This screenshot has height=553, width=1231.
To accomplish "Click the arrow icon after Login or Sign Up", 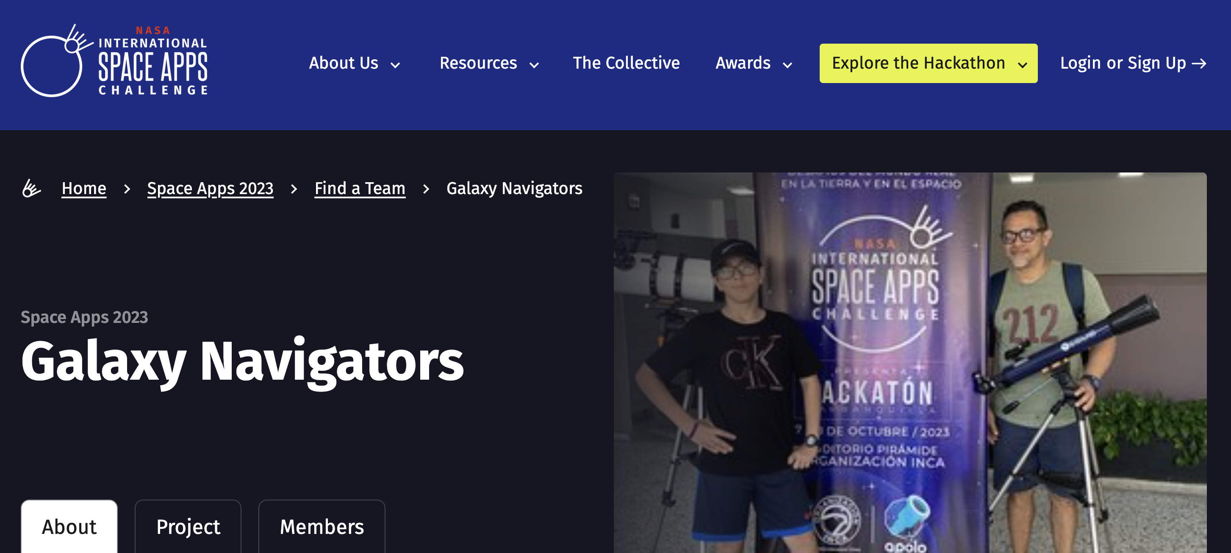I will point(1200,64).
